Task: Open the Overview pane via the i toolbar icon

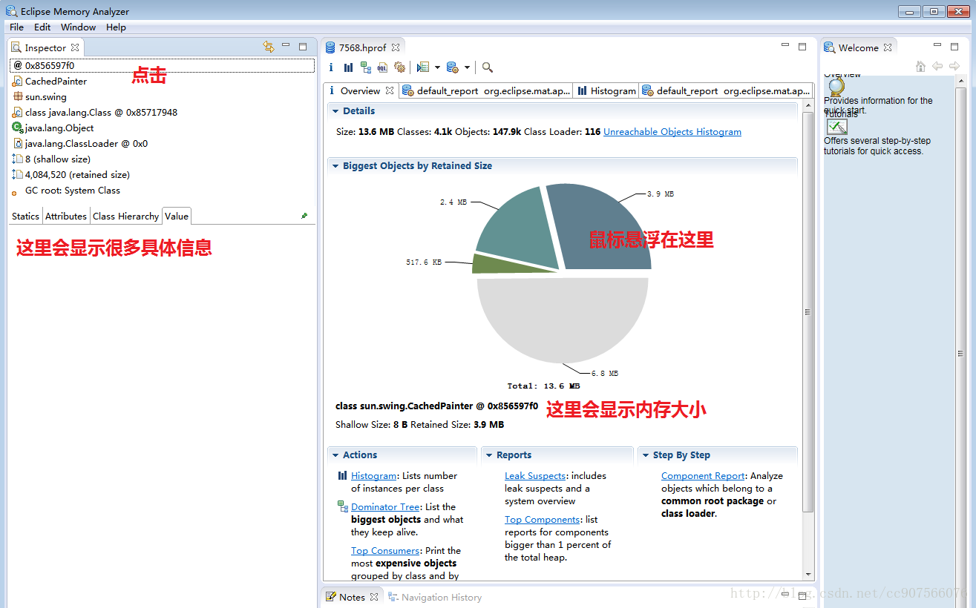Action: click(x=331, y=67)
